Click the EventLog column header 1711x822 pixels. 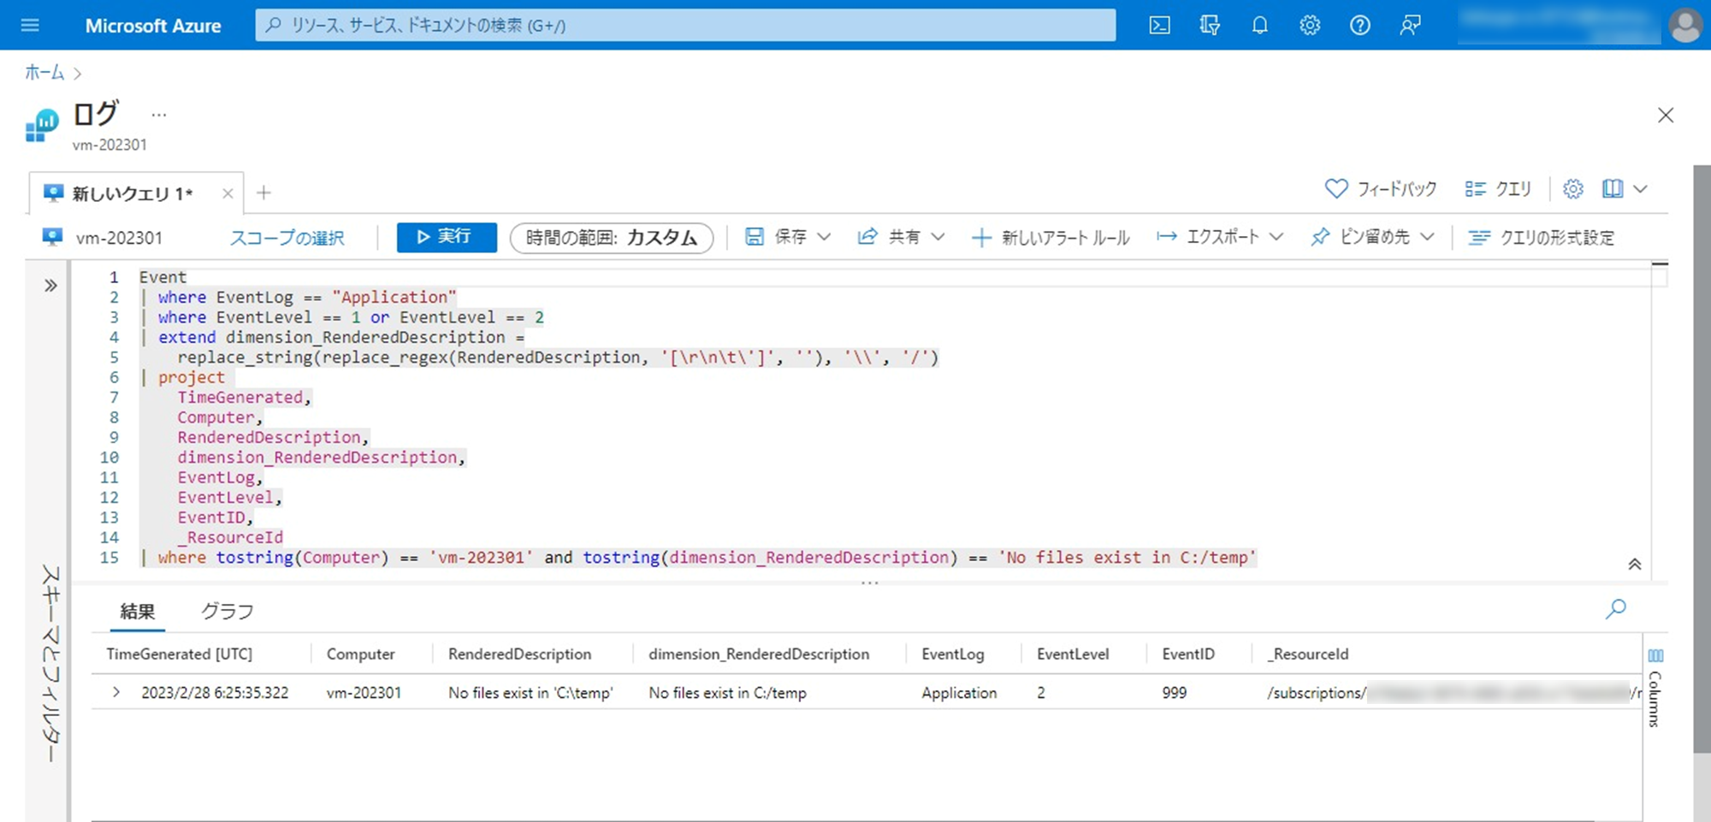coord(953,654)
